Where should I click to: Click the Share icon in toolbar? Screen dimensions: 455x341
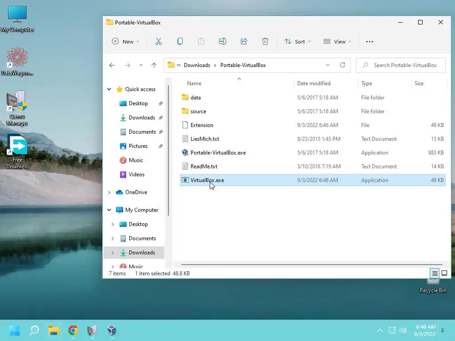tap(244, 41)
